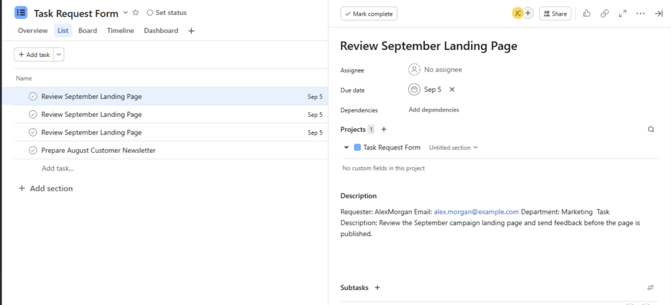
Task: Like this task with thumbs up
Action: click(586, 14)
